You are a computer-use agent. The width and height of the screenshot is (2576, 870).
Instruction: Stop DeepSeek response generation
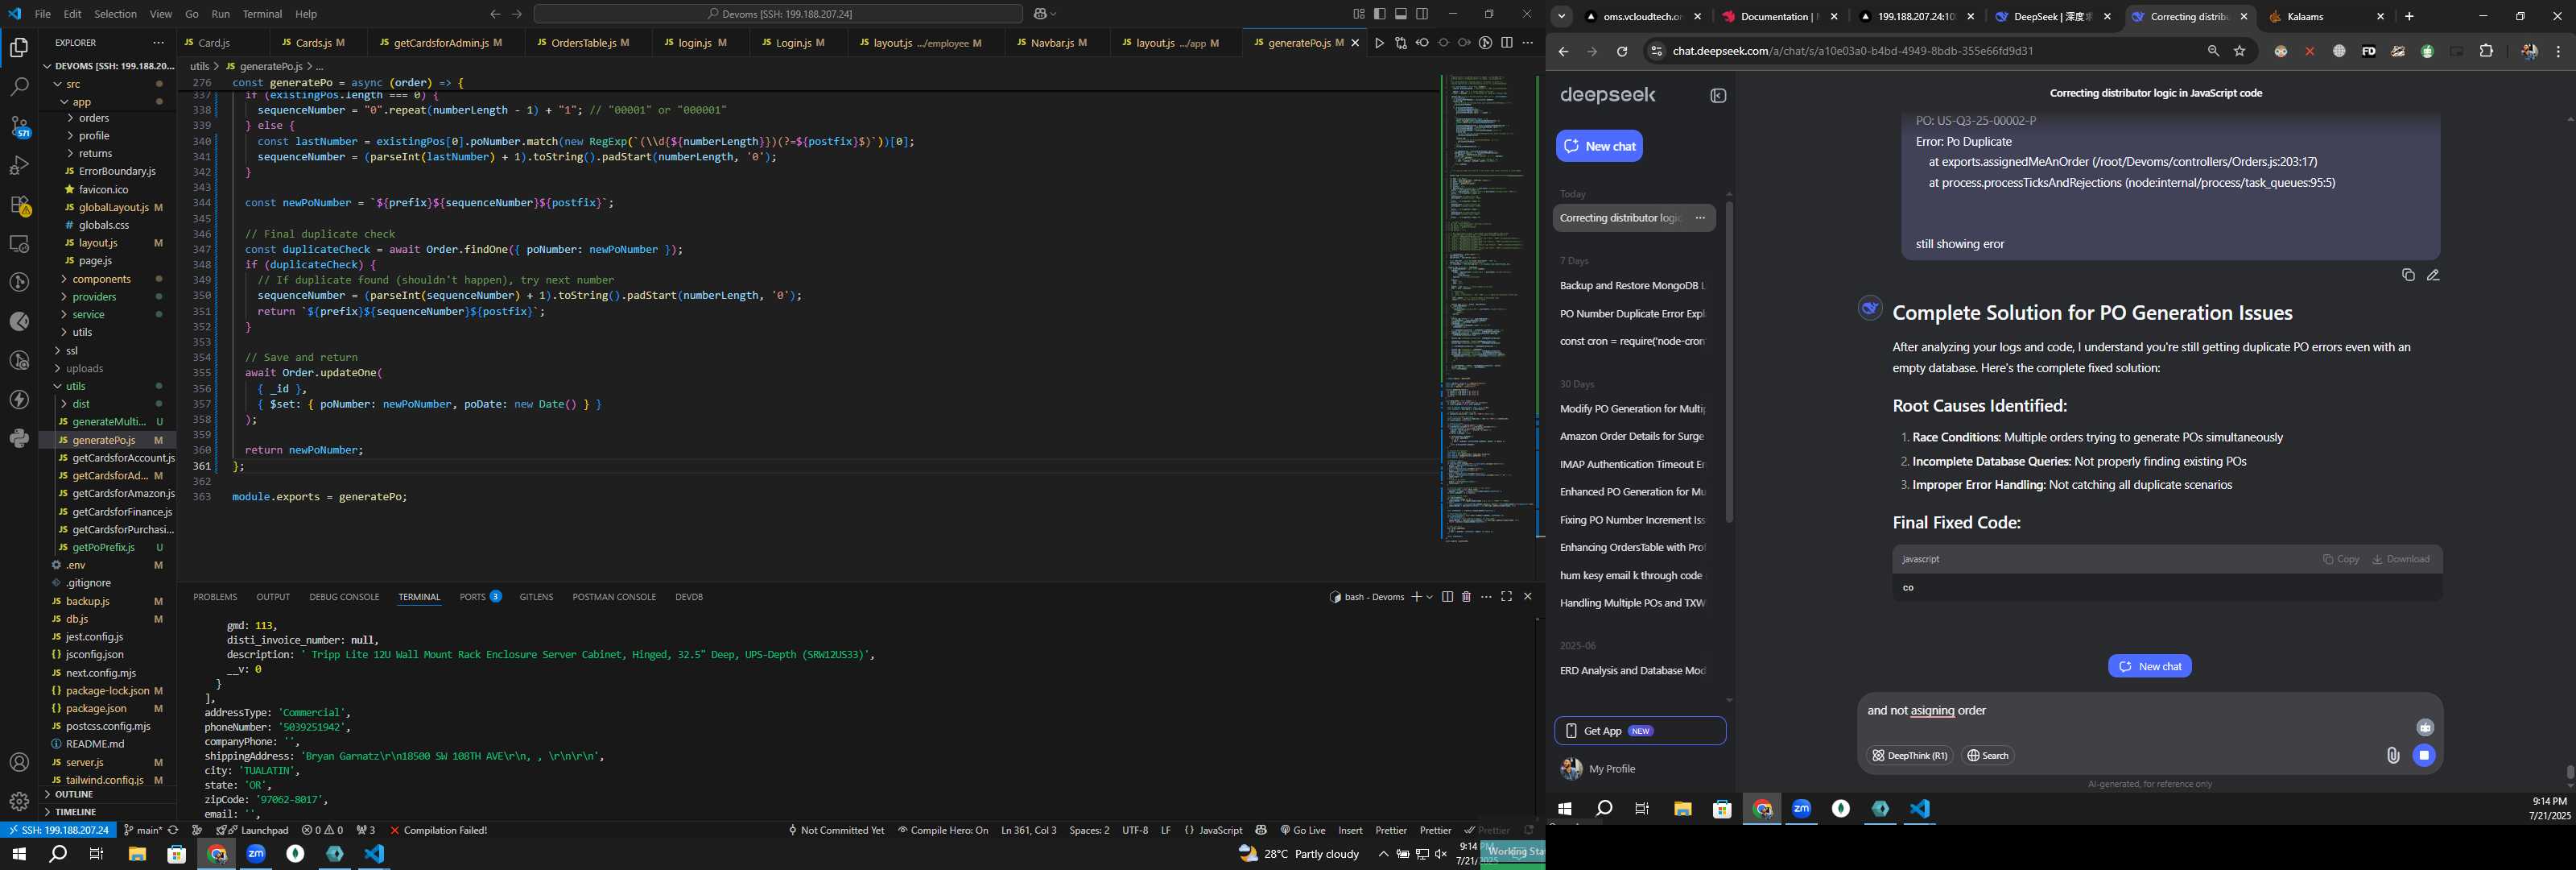pyautogui.click(x=2424, y=756)
